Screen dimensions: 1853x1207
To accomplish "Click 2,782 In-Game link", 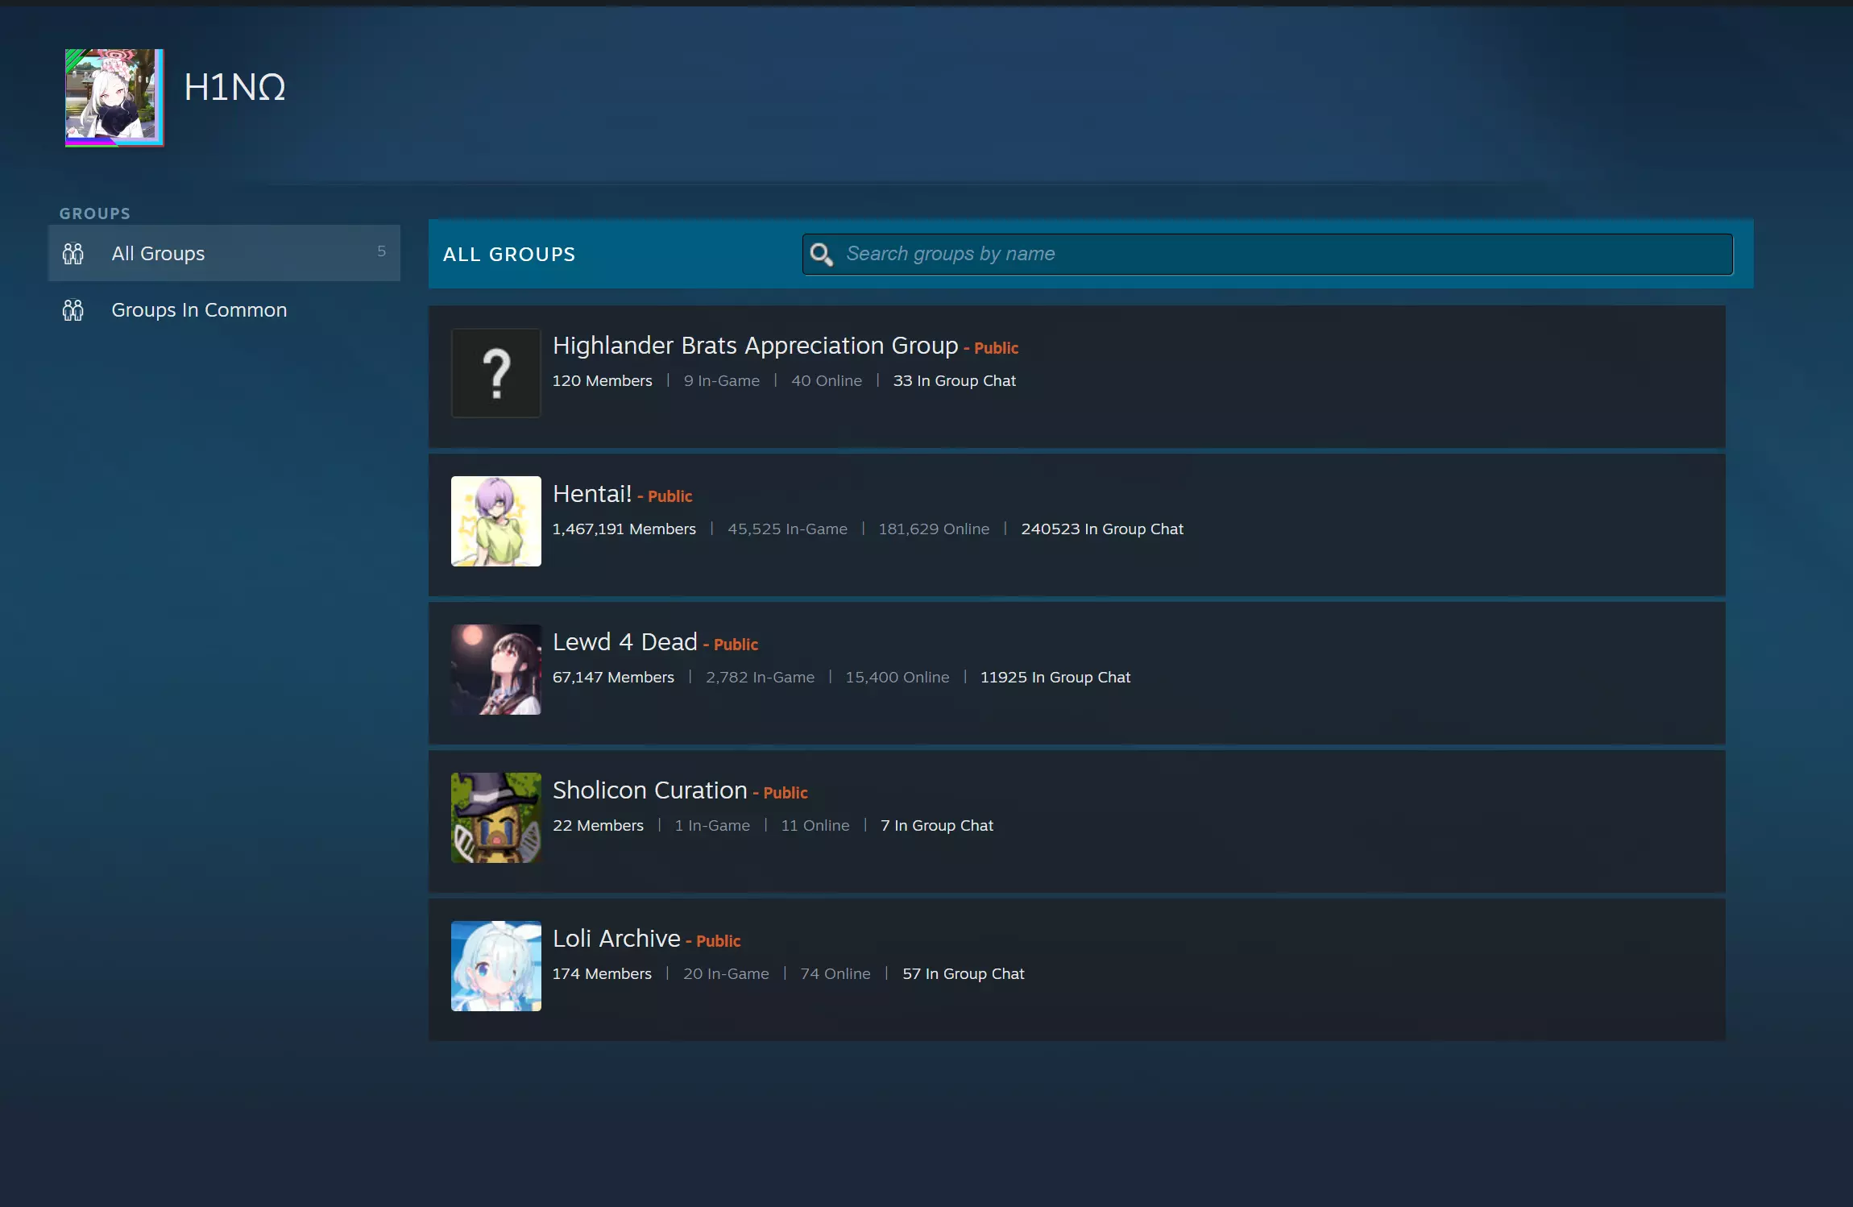I will point(761,677).
